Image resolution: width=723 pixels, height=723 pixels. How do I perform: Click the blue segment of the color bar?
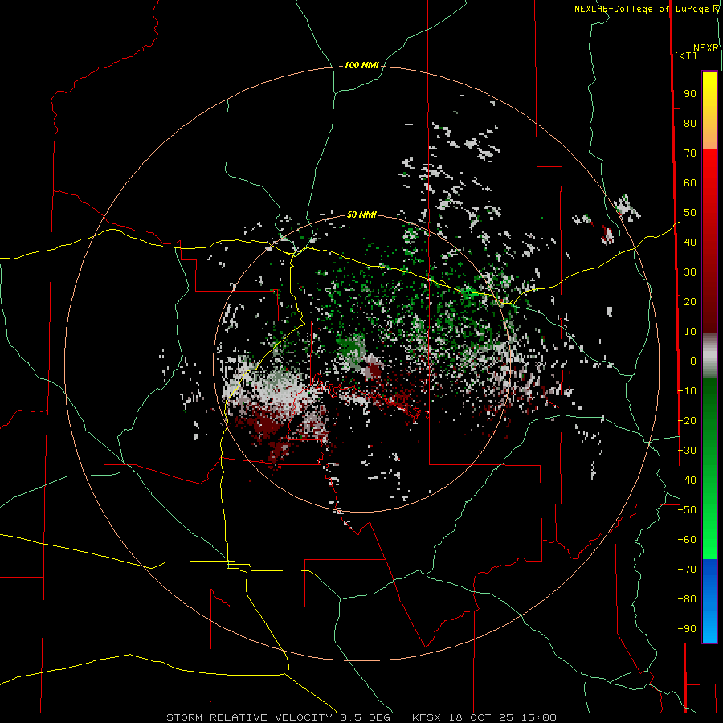coord(709,600)
